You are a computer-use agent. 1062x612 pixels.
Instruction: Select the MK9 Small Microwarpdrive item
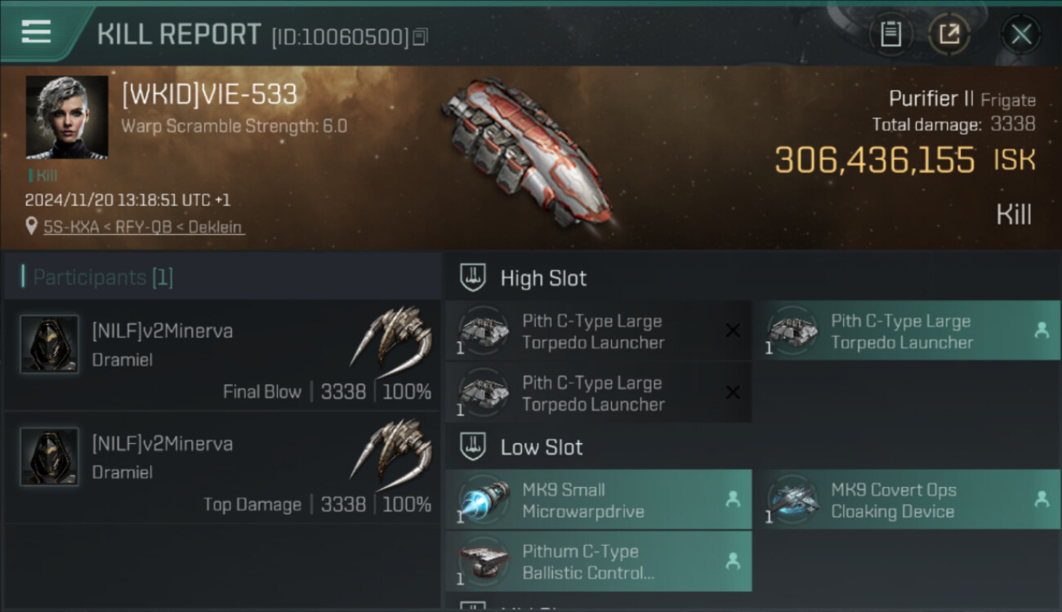598,500
